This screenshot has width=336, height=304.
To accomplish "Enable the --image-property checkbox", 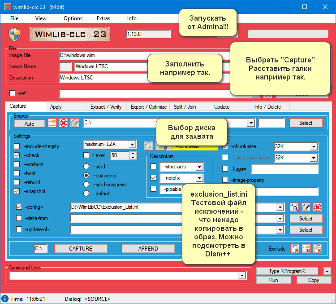I will click(x=225, y=180).
